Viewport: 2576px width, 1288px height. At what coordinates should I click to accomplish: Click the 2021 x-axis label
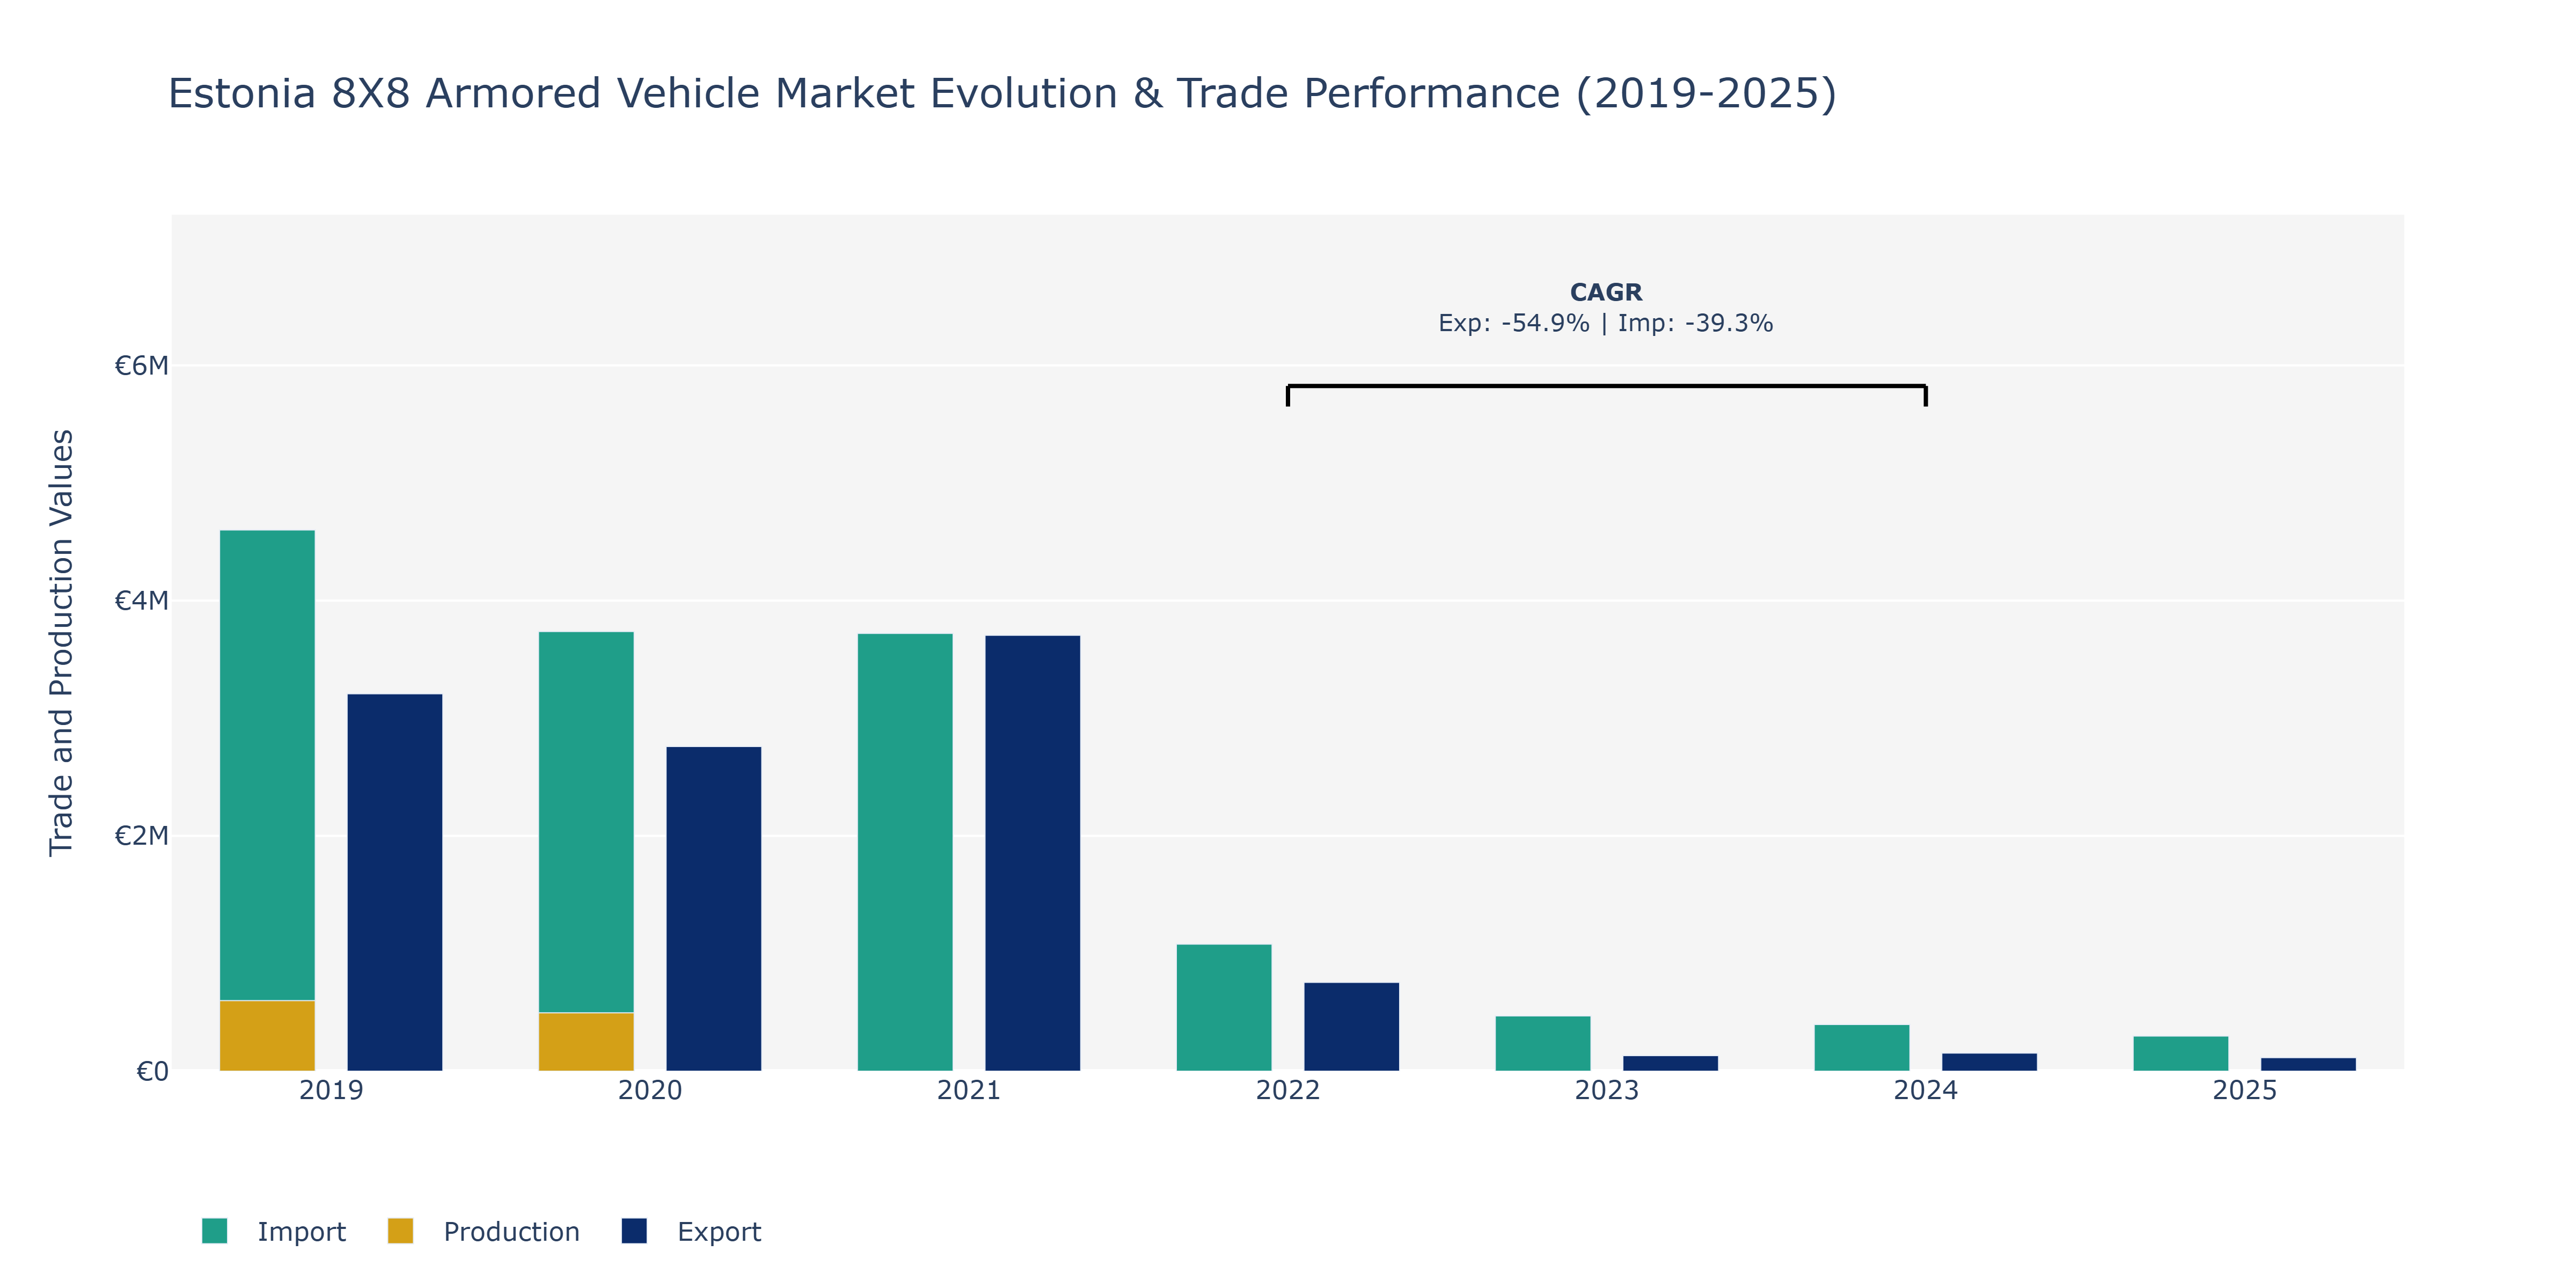[x=969, y=1090]
